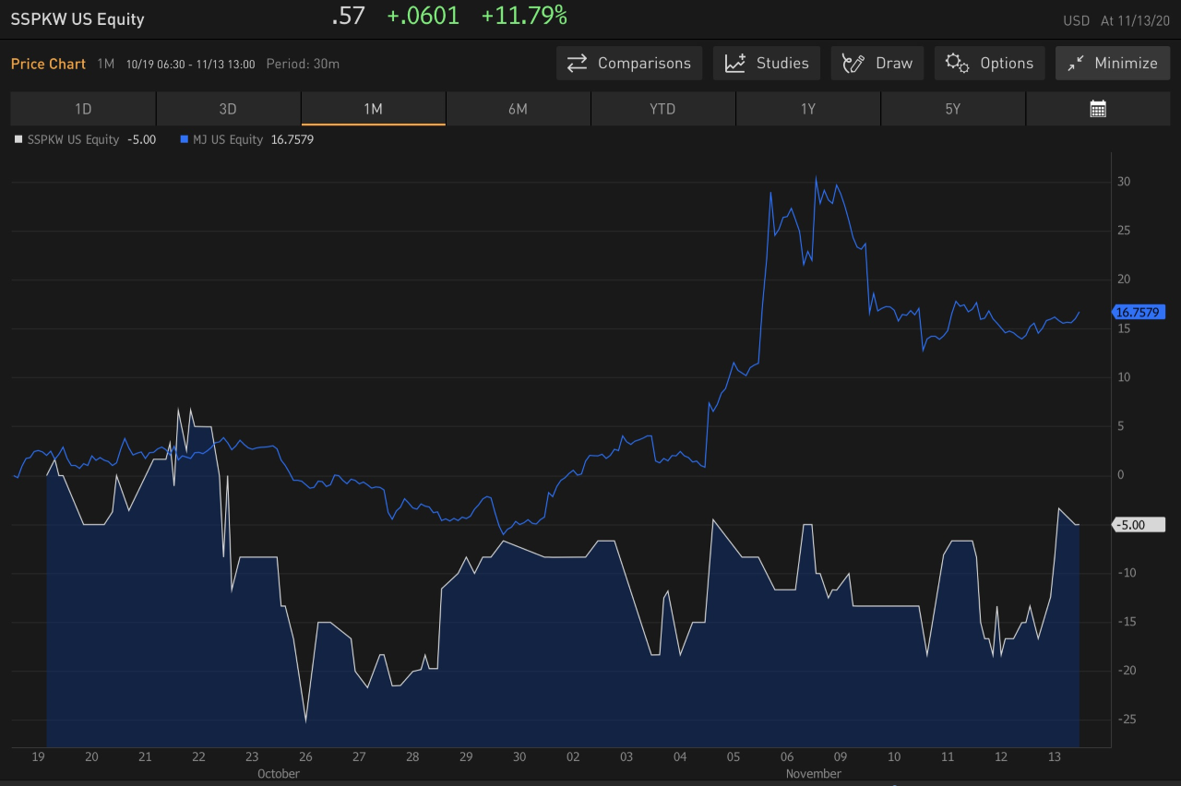Screen dimensions: 1181x786
Task: Click the 26 date tick on axis
Action: pos(305,757)
